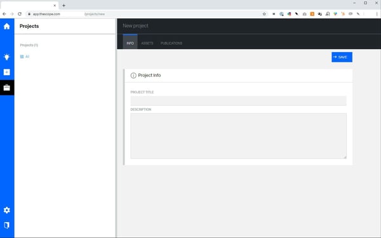Screen dimensions: 381x238
Task: Click the browser address bar
Action: (x=146, y=14)
